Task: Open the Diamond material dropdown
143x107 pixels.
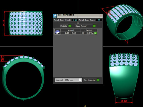Action: click(x=80, y=80)
